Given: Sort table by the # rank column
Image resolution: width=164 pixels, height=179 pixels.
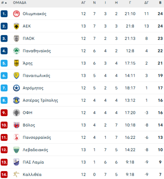Looking at the screenshot, I should [4, 3].
